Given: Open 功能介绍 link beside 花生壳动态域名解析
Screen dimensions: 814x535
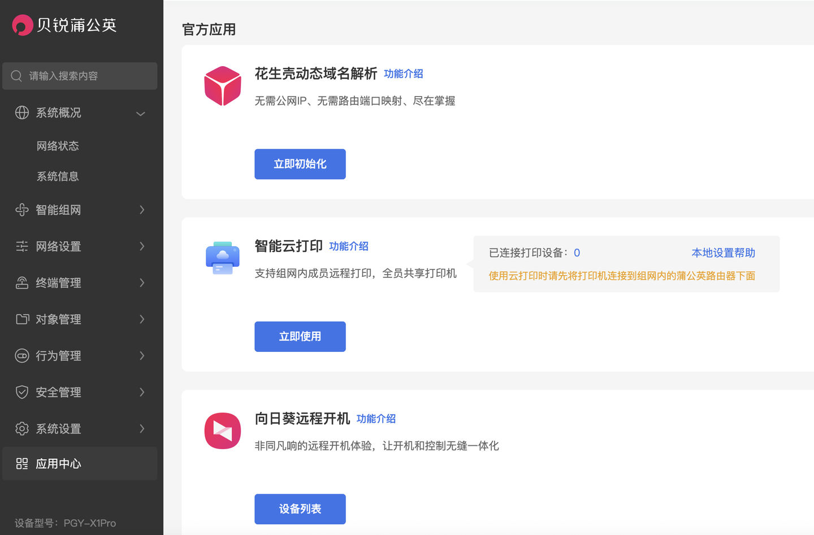Looking at the screenshot, I should 403,74.
